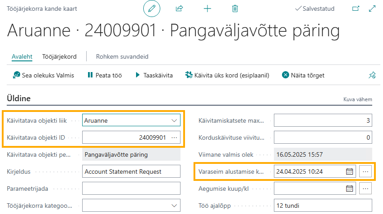The width and height of the screenshot is (383, 214).
Task: Click the Tööjärjekorra kande kaart caption
Action: [42, 9]
